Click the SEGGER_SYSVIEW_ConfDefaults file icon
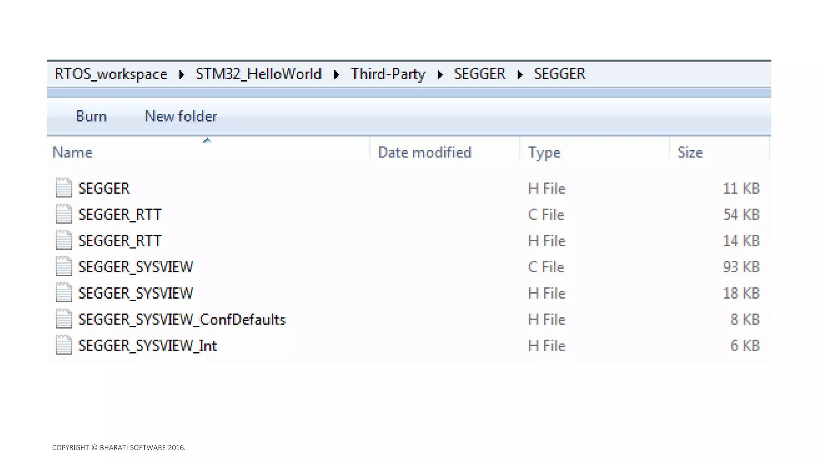Viewport: 819px width, 460px height. pos(64,319)
